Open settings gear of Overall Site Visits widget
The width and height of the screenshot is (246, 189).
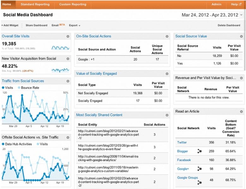[68, 36]
